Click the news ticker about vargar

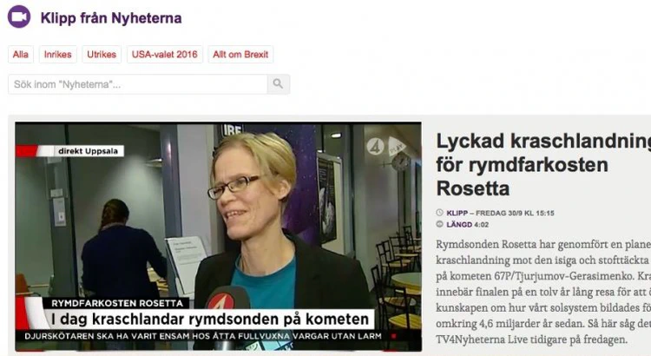tap(203, 336)
